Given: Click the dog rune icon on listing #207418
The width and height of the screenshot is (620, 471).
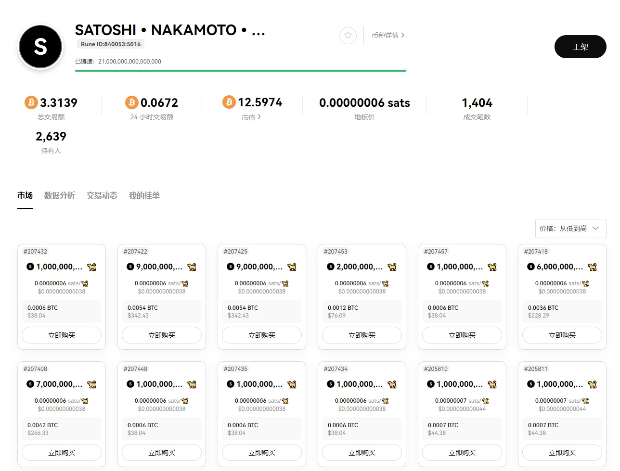Looking at the screenshot, I should tap(592, 267).
